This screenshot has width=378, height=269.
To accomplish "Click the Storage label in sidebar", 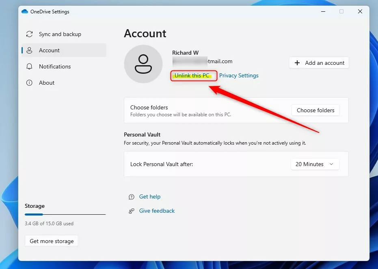I will pos(35,206).
